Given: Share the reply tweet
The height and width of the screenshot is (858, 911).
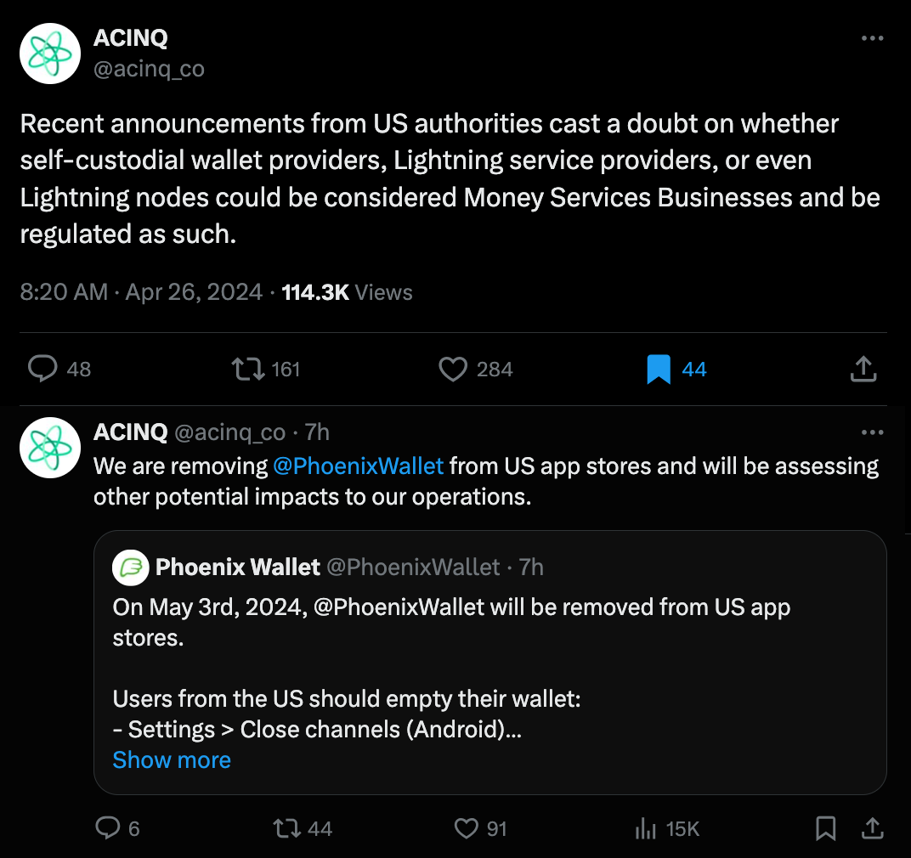Looking at the screenshot, I should pos(872,828).
